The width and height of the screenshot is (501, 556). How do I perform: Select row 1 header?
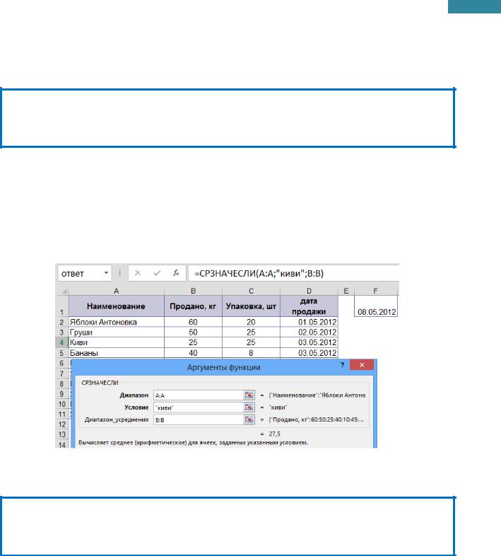click(x=62, y=306)
